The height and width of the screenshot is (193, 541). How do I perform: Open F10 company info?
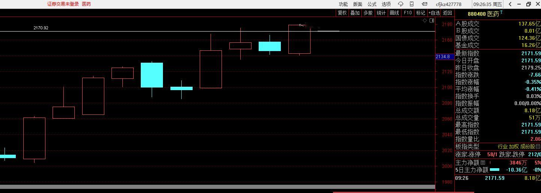(407, 13)
